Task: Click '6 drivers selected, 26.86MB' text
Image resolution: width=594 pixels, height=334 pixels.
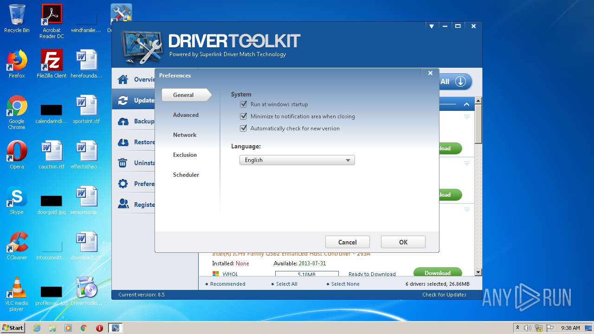Action: pyautogui.click(x=437, y=284)
